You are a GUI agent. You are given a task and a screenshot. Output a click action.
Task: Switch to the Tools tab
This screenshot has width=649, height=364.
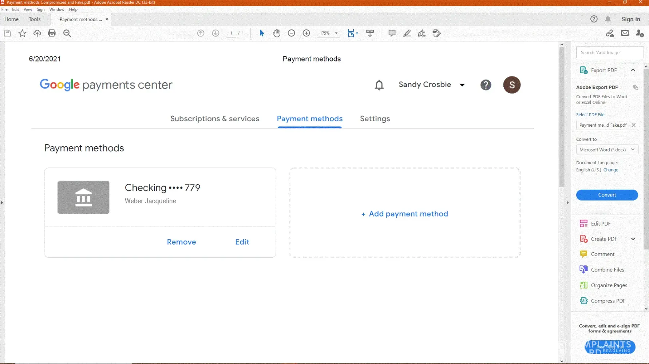[35, 19]
